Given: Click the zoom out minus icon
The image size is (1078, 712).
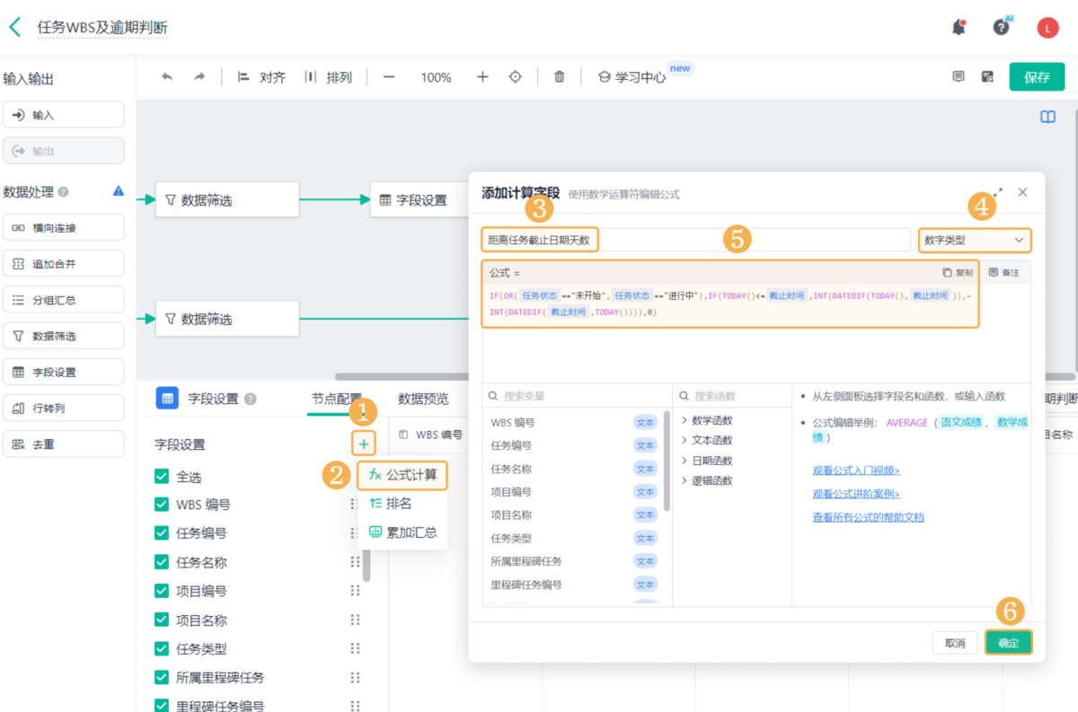Looking at the screenshot, I should tap(389, 77).
